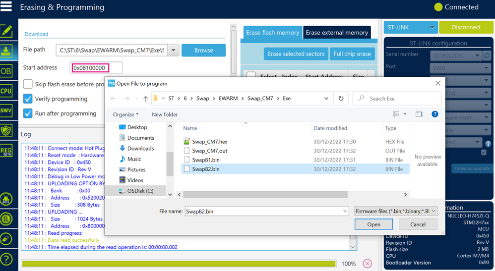Go back in the file dialog
This screenshot has width=495, height=271.
113,99
